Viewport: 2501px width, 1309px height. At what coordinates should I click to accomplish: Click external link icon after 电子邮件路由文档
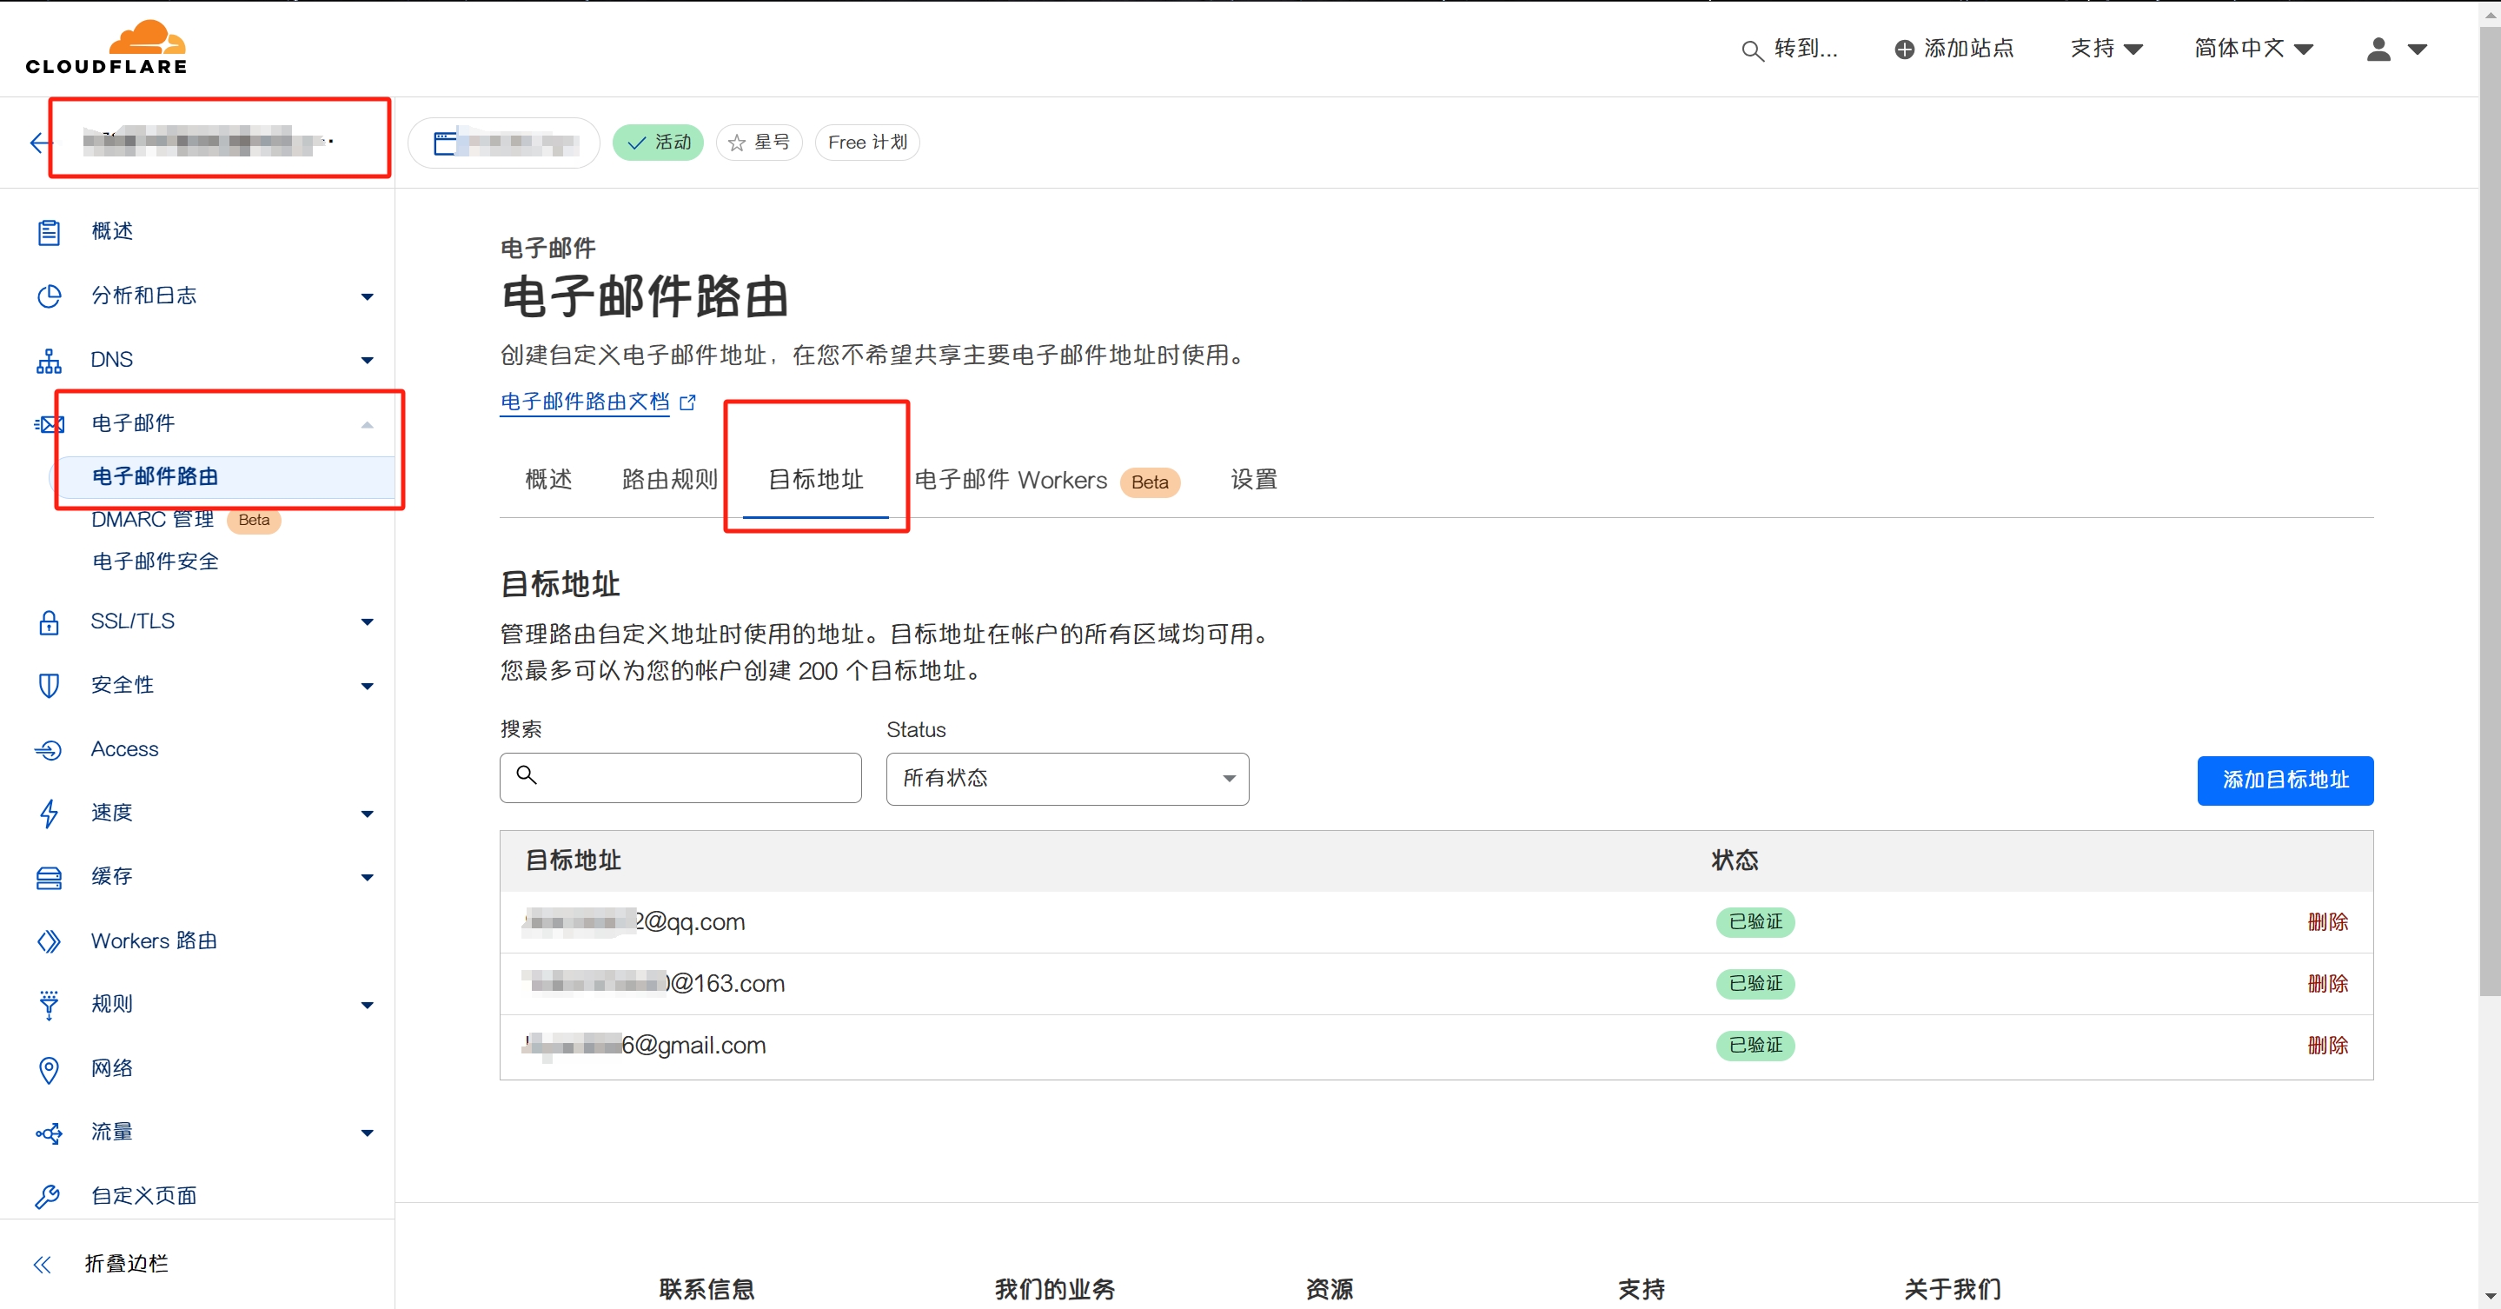click(687, 402)
